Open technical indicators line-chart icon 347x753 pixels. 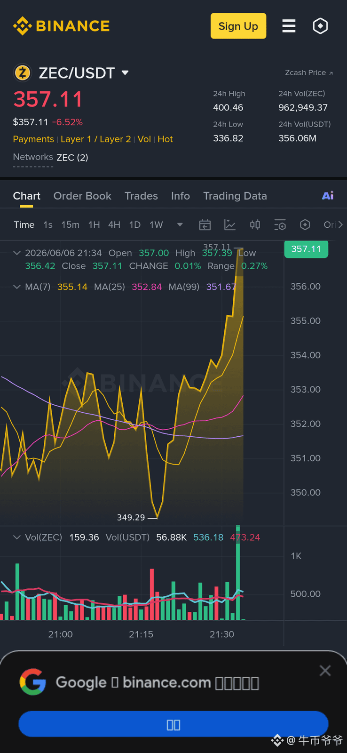(230, 225)
